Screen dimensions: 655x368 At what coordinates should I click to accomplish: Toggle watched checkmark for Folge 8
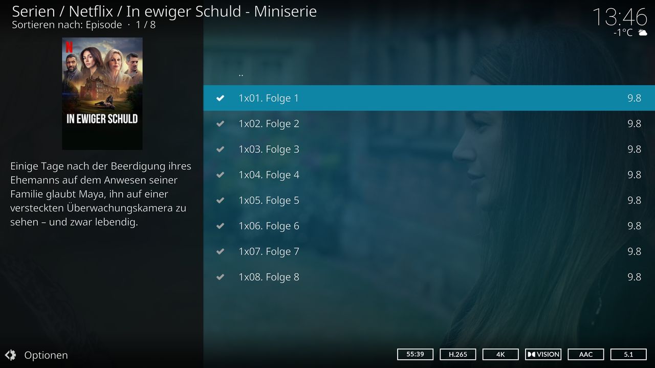pyautogui.click(x=221, y=277)
